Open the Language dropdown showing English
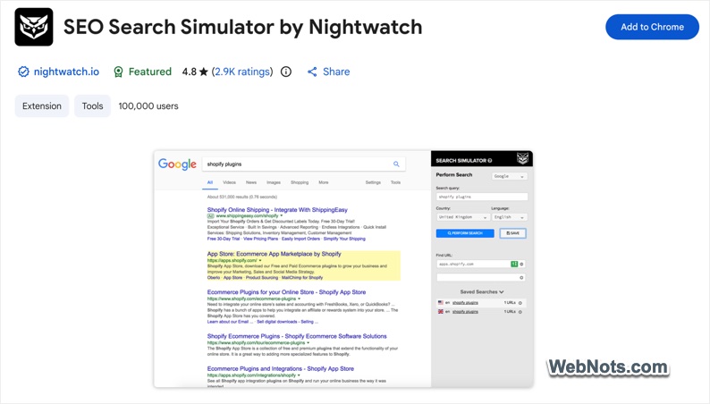710x404 pixels. tap(509, 217)
